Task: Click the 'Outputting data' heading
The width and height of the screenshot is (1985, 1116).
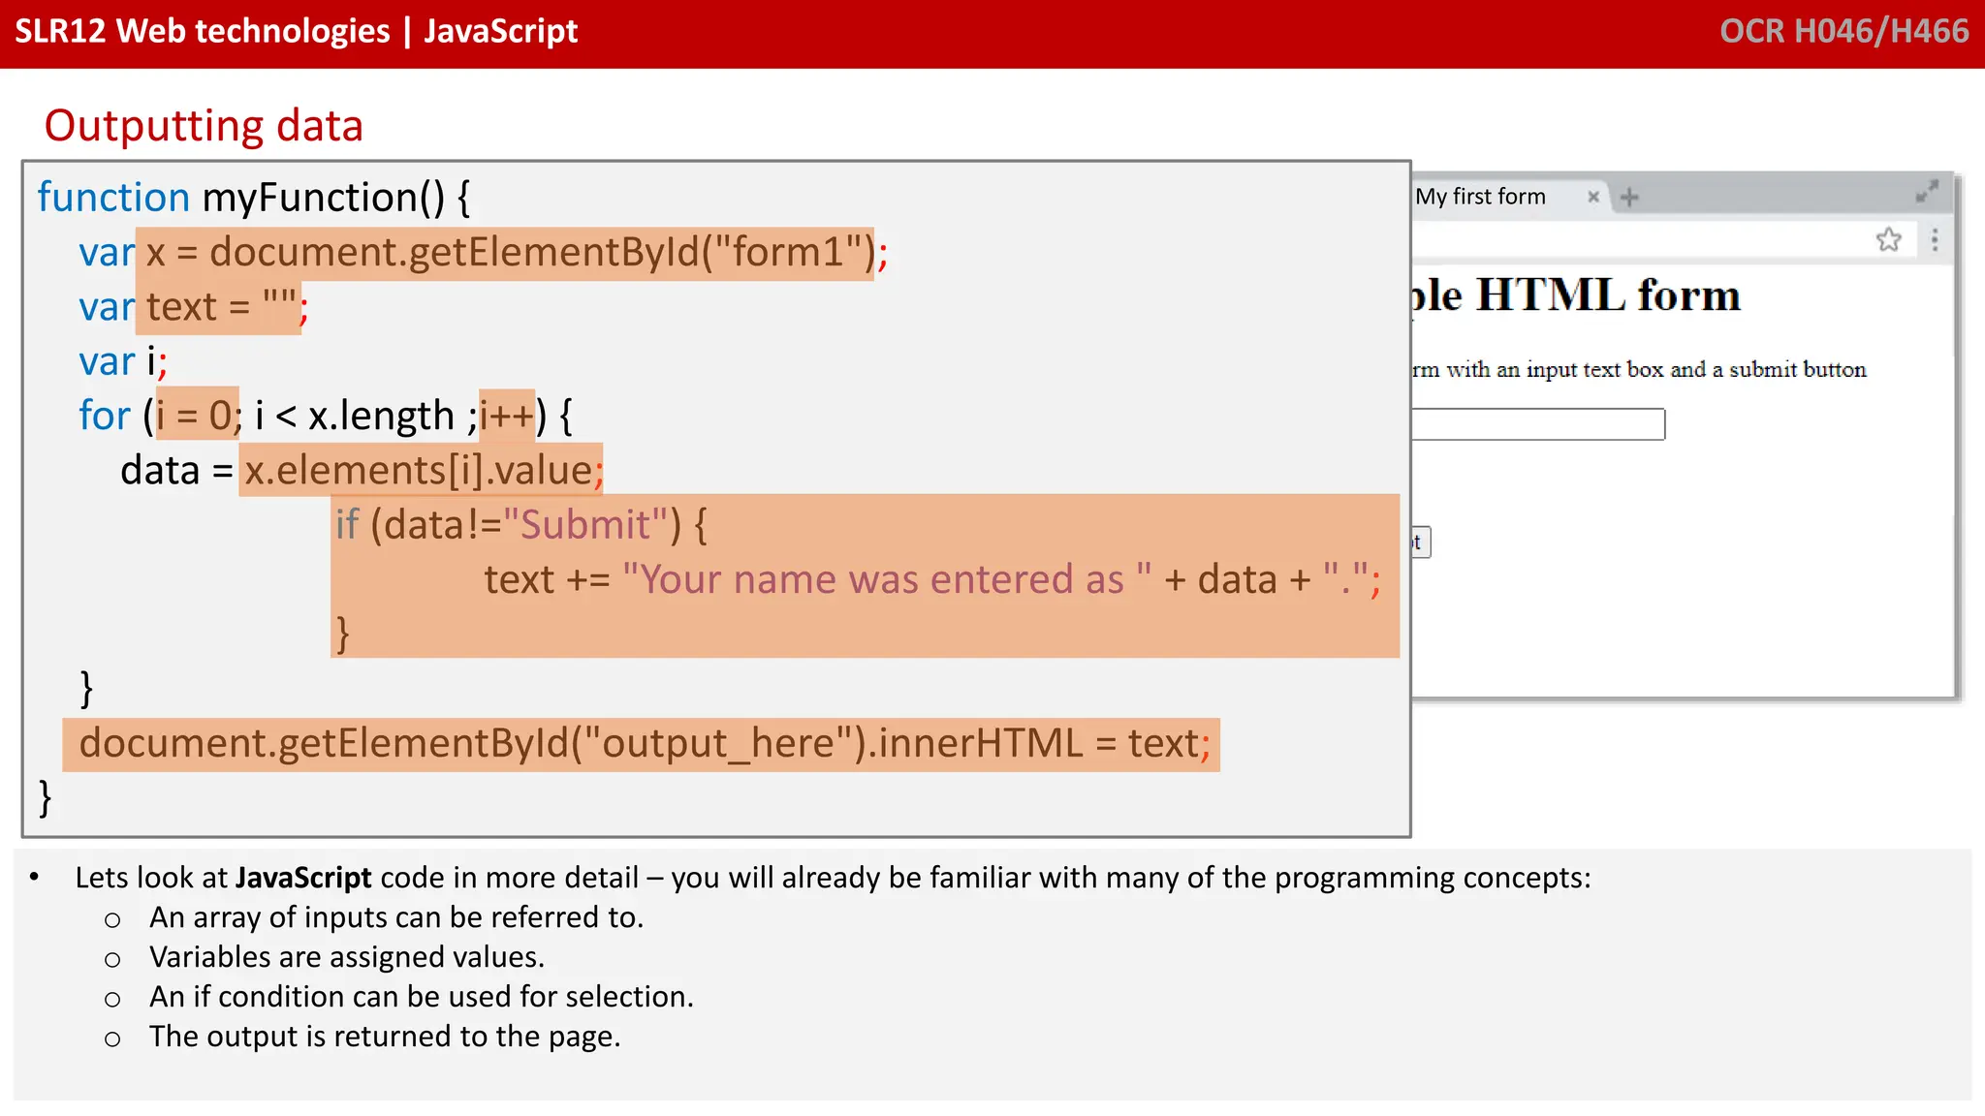Action: (204, 126)
